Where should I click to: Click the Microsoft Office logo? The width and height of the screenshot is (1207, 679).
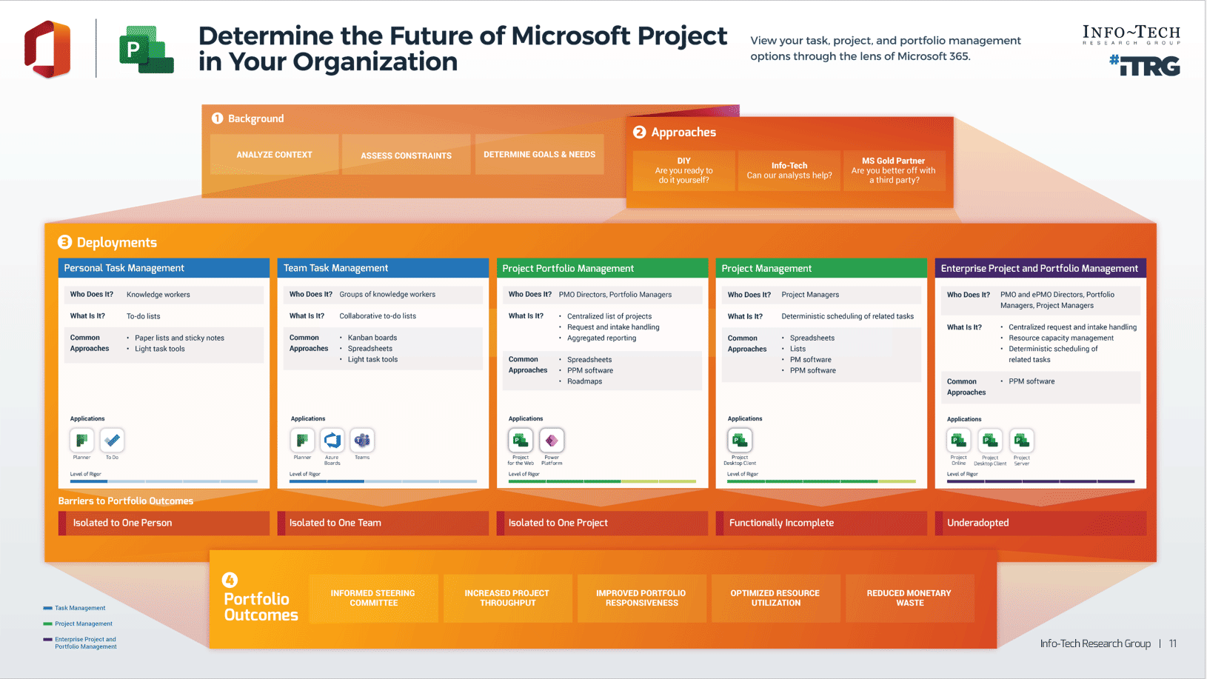(47, 49)
